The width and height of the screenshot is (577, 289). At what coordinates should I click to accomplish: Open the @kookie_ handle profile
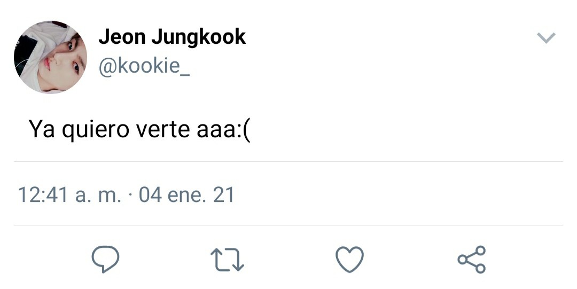tap(144, 67)
